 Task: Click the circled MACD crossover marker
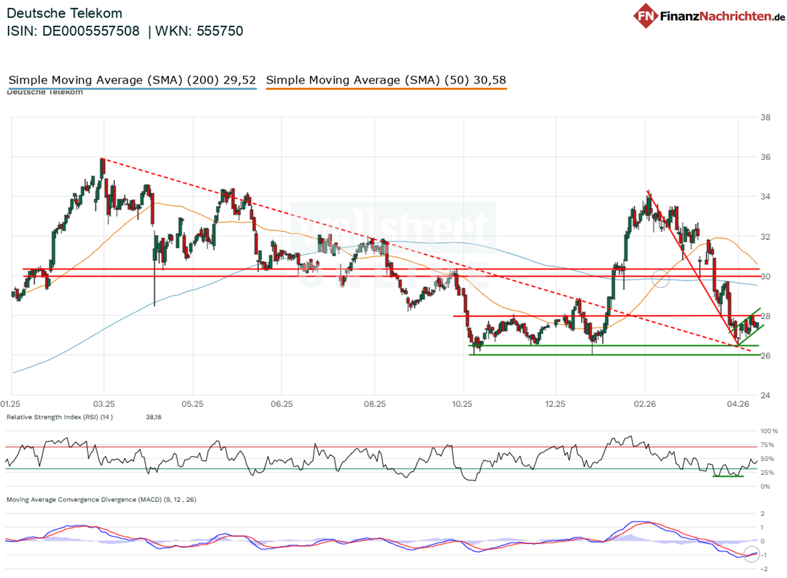pyautogui.click(x=751, y=553)
